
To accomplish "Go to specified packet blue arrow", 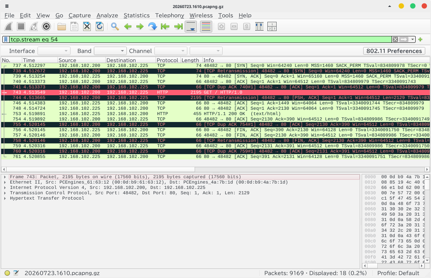I will coord(152,27).
